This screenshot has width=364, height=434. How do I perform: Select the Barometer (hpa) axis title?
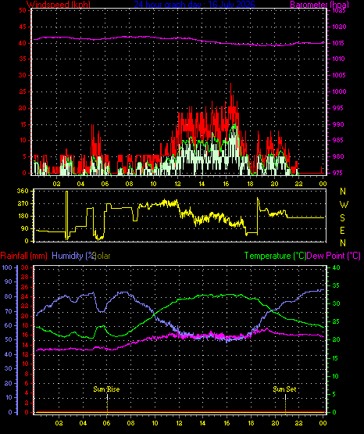click(x=319, y=5)
